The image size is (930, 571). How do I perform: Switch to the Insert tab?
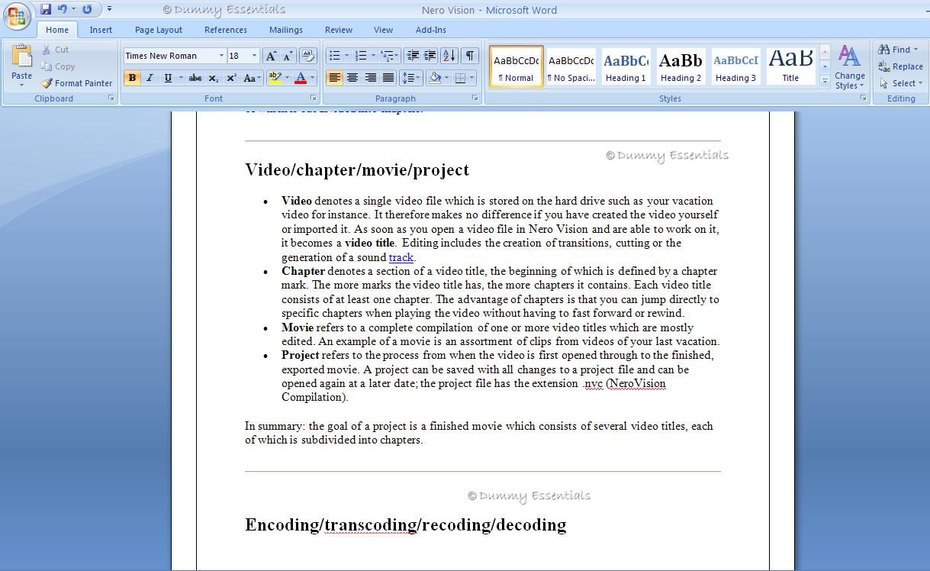tap(101, 30)
